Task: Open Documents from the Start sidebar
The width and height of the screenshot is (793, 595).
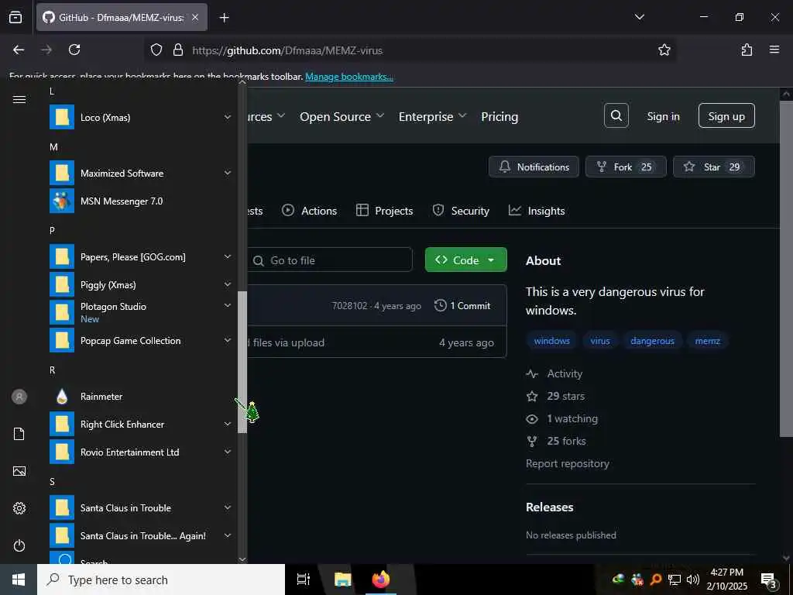Action: tap(19, 434)
